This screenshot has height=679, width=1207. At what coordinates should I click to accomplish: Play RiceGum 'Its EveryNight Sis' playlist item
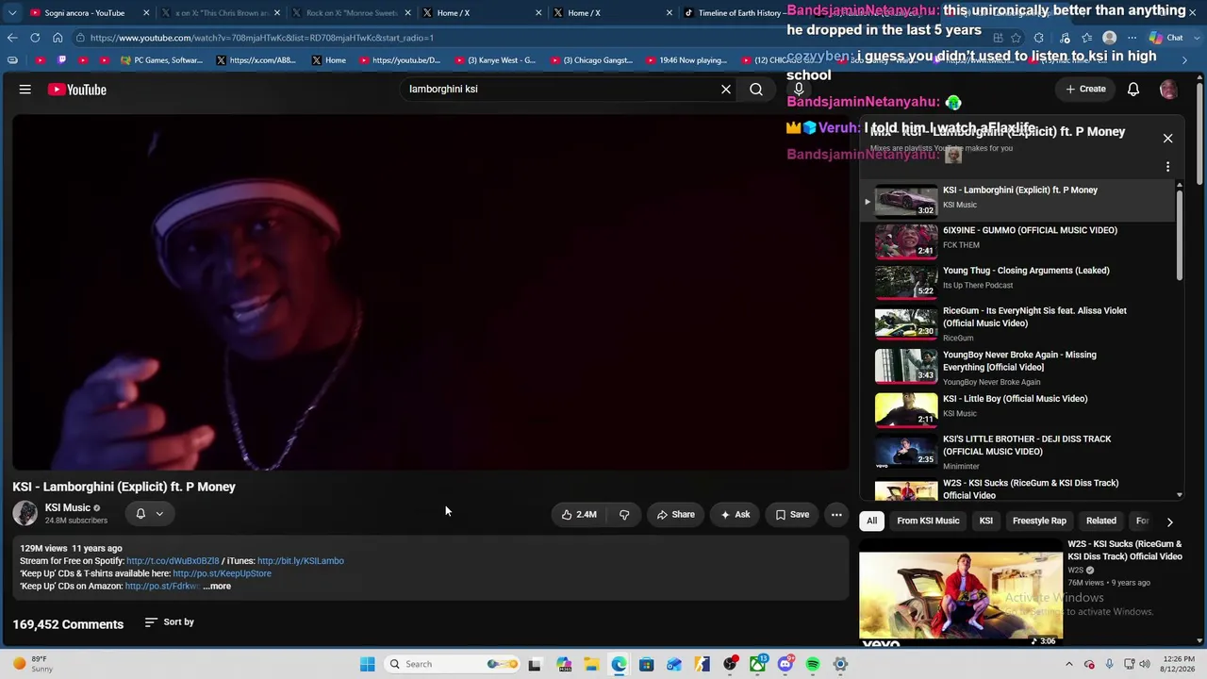1019,323
